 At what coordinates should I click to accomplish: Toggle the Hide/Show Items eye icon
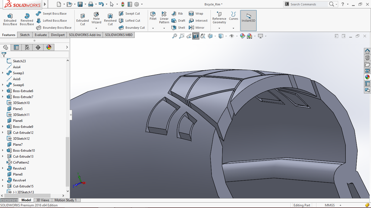232,36
